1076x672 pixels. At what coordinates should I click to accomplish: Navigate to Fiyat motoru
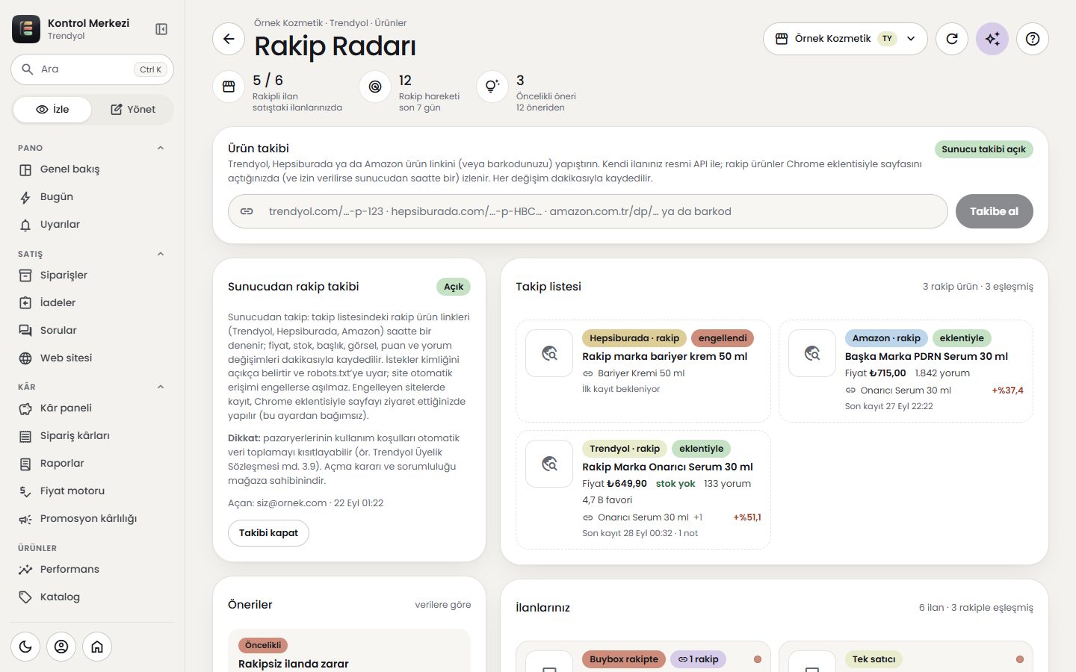(92, 491)
